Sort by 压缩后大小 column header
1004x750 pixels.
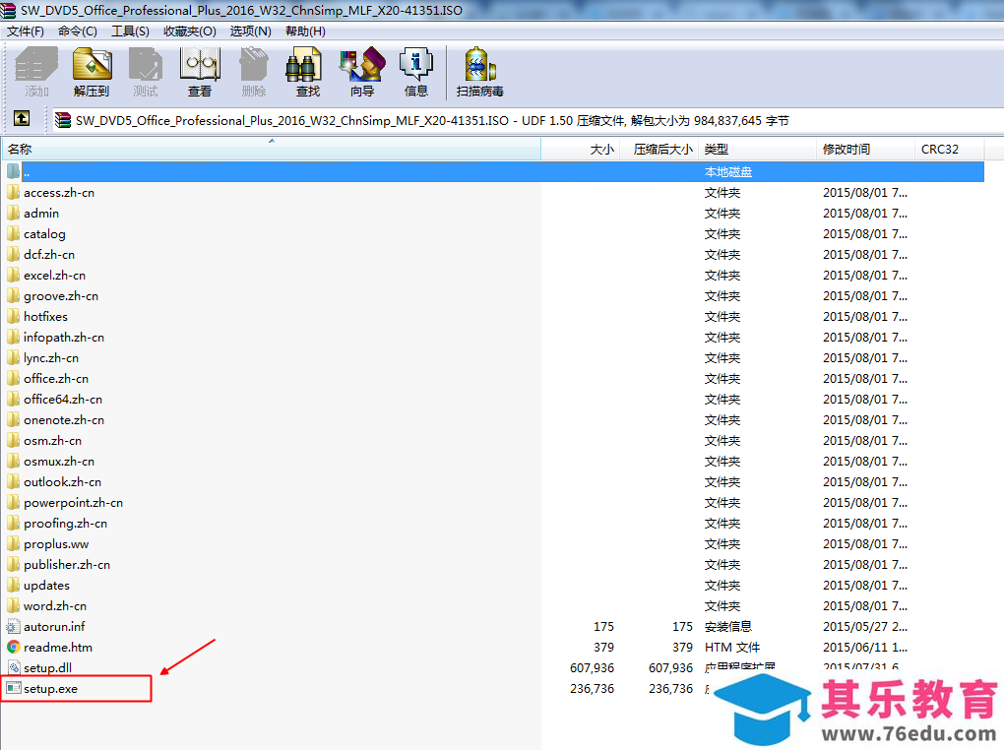pos(659,150)
